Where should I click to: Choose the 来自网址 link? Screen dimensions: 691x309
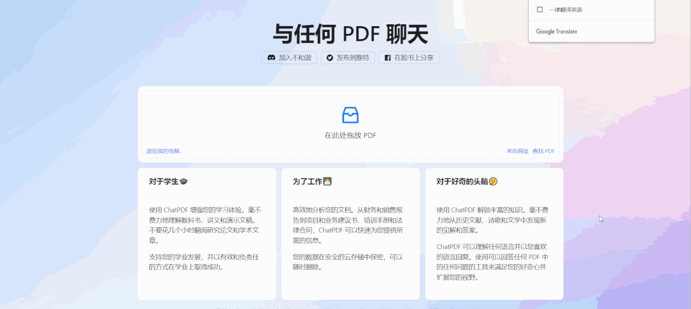[x=517, y=151]
